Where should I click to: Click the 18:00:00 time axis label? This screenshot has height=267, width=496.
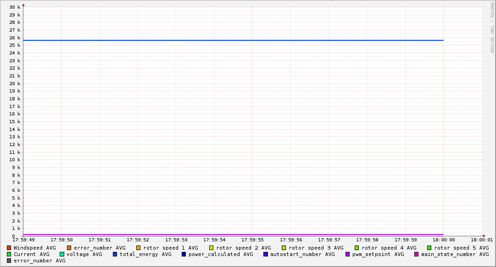pyautogui.click(x=443, y=240)
